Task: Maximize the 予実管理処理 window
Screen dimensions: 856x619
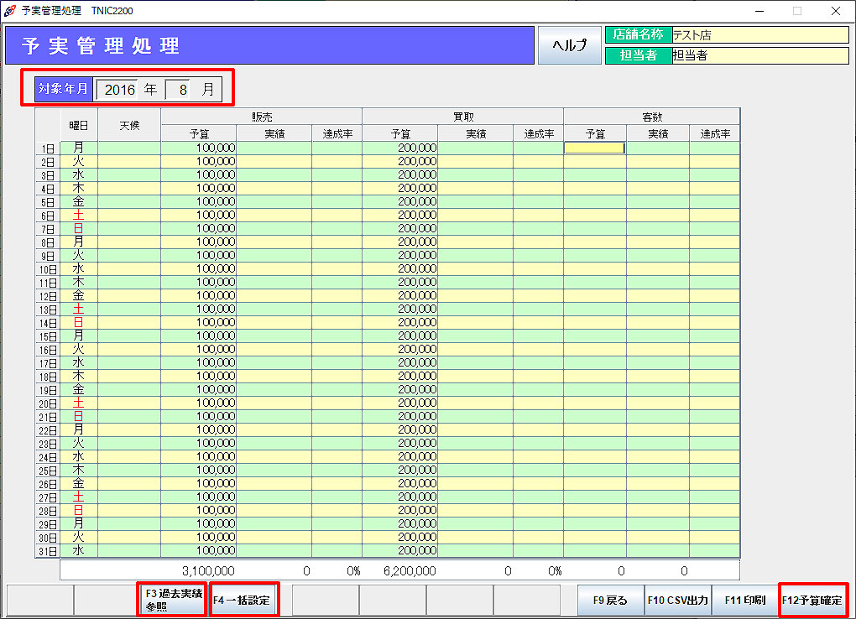Action: (x=796, y=11)
